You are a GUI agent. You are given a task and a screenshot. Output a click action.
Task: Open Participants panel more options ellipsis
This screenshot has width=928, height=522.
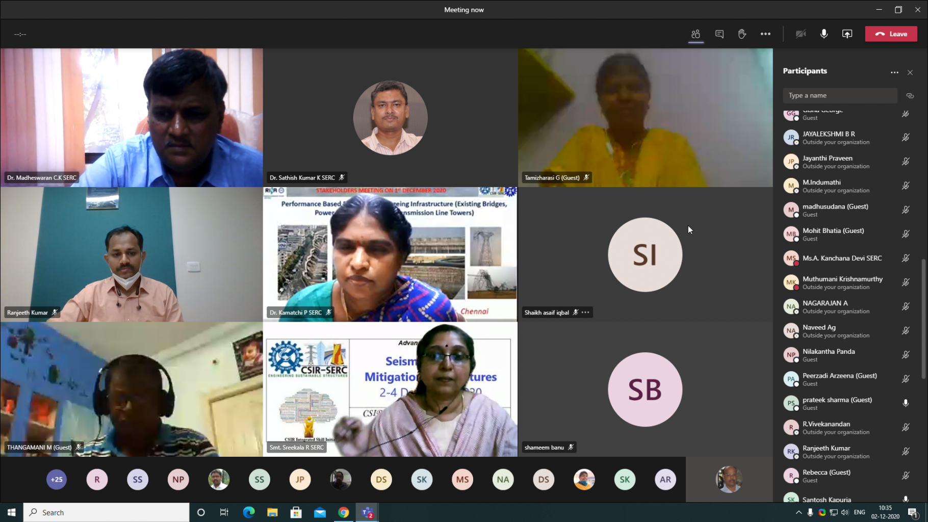pyautogui.click(x=894, y=72)
